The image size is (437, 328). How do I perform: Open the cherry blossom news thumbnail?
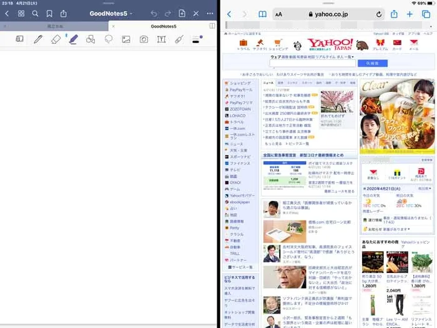337,101
